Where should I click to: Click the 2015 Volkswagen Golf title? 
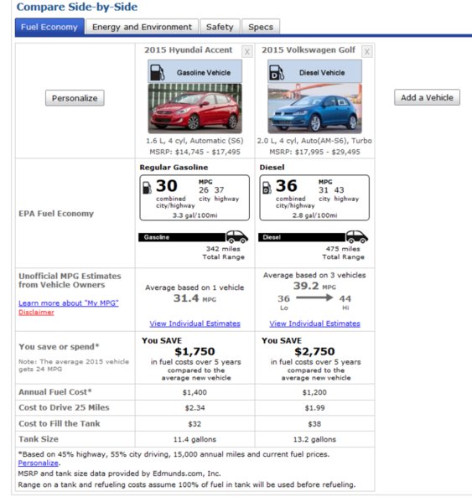309,50
